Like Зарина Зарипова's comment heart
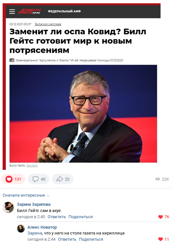 (x=161, y=217)
